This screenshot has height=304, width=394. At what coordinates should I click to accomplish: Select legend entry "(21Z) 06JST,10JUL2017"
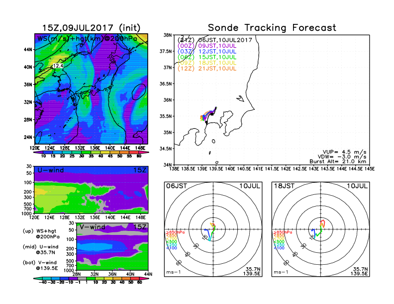coord(214,40)
